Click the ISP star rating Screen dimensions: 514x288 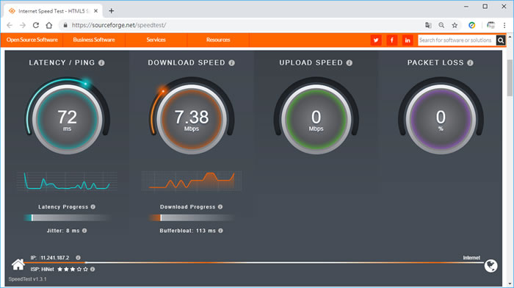tap(73, 269)
